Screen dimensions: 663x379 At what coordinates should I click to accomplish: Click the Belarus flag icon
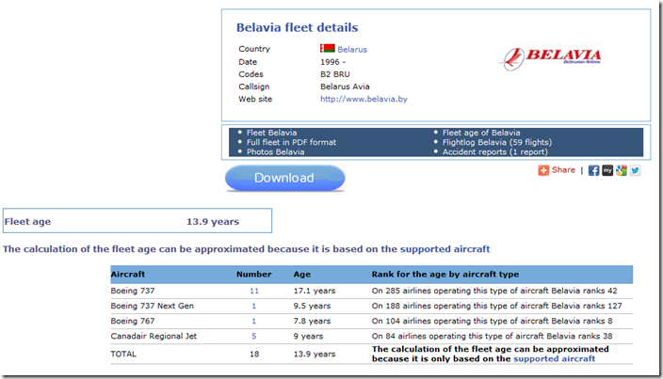coord(327,48)
